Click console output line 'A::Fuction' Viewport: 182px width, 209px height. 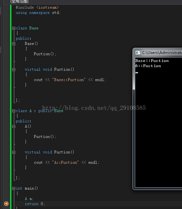(x=148, y=66)
